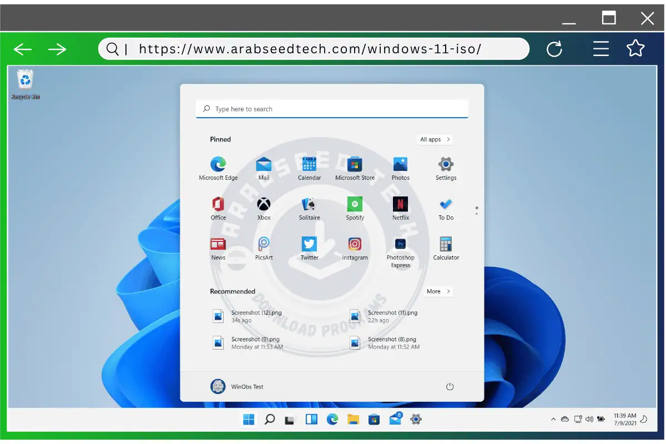Open Microsoft Edge from pinned apps
The width and height of the screenshot is (666, 444).
point(218,164)
